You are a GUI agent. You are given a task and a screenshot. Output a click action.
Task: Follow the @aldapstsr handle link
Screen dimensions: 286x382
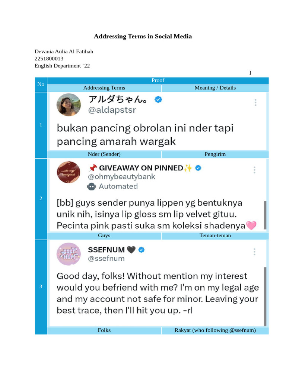pyautogui.click(x=112, y=110)
